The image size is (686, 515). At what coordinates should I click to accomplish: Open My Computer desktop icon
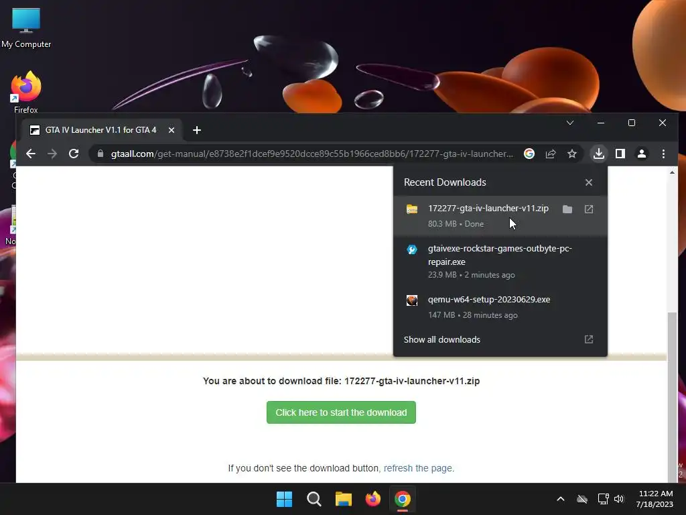(x=26, y=27)
